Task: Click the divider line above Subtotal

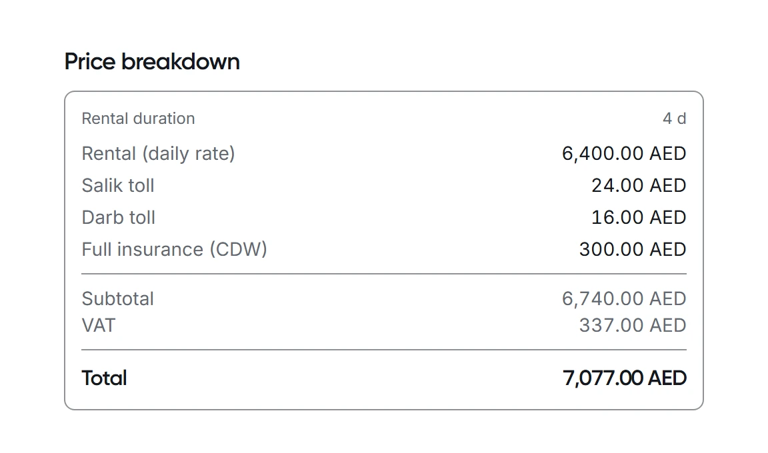Action: coord(384,274)
